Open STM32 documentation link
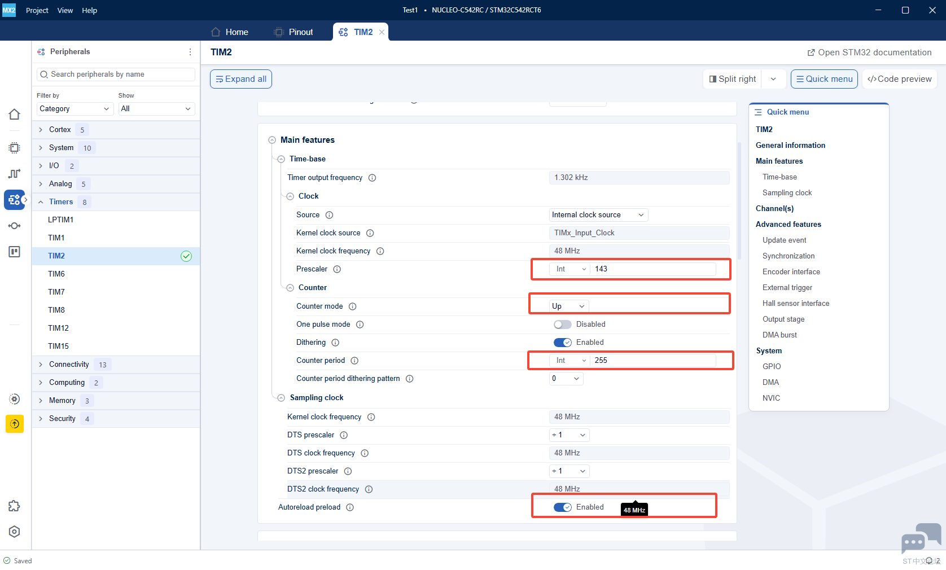Image resolution: width=946 pixels, height=570 pixels. pyautogui.click(x=869, y=52)
